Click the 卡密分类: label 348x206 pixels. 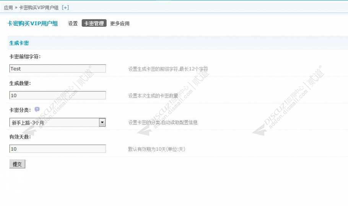click(20, 110)
